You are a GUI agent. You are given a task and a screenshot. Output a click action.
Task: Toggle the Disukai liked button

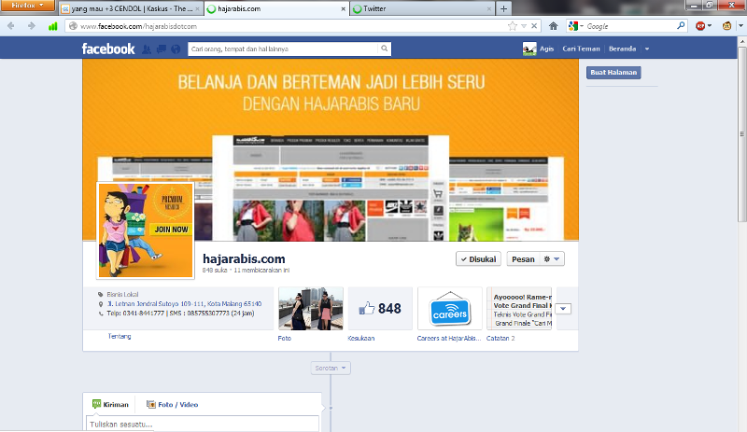pos(478,259)
